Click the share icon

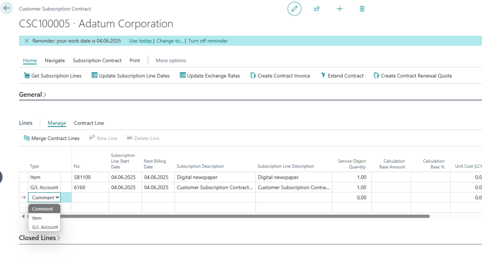coord(317,8)
